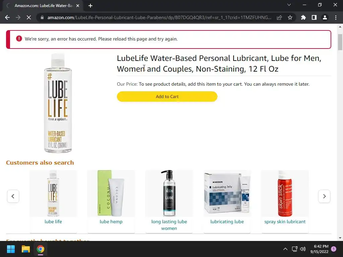Open File Explorer from the taskbar
This screenshot has width=343, height=257.
[25, 249]
